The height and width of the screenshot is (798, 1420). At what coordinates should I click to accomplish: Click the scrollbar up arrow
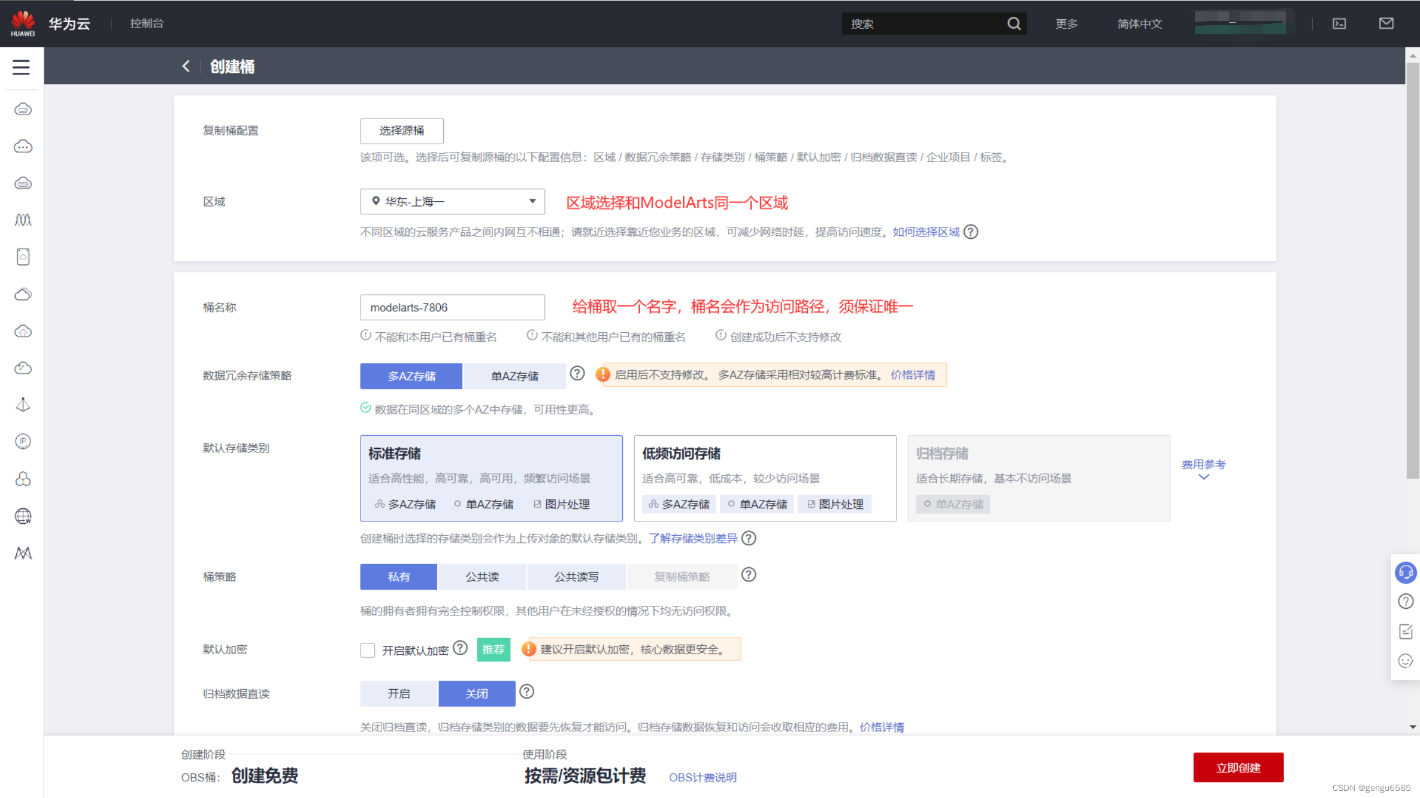click(1413, 56)
